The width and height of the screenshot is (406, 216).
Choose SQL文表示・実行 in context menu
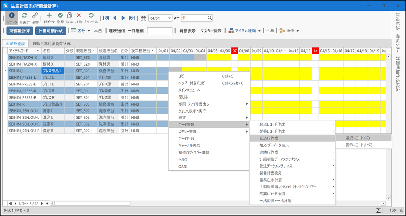pyautogui.click(x=209, y=111)
